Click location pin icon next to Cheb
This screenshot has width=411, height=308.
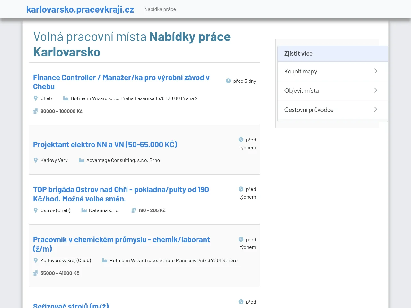(36, 98)
